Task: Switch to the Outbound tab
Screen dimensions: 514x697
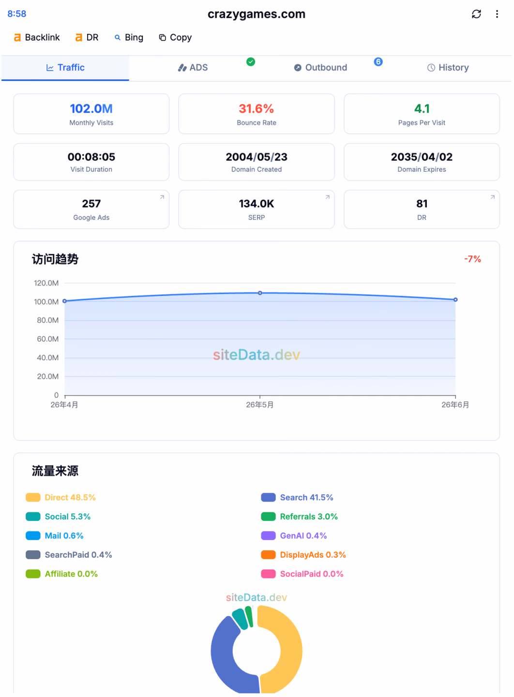Action: click(320, 68)
